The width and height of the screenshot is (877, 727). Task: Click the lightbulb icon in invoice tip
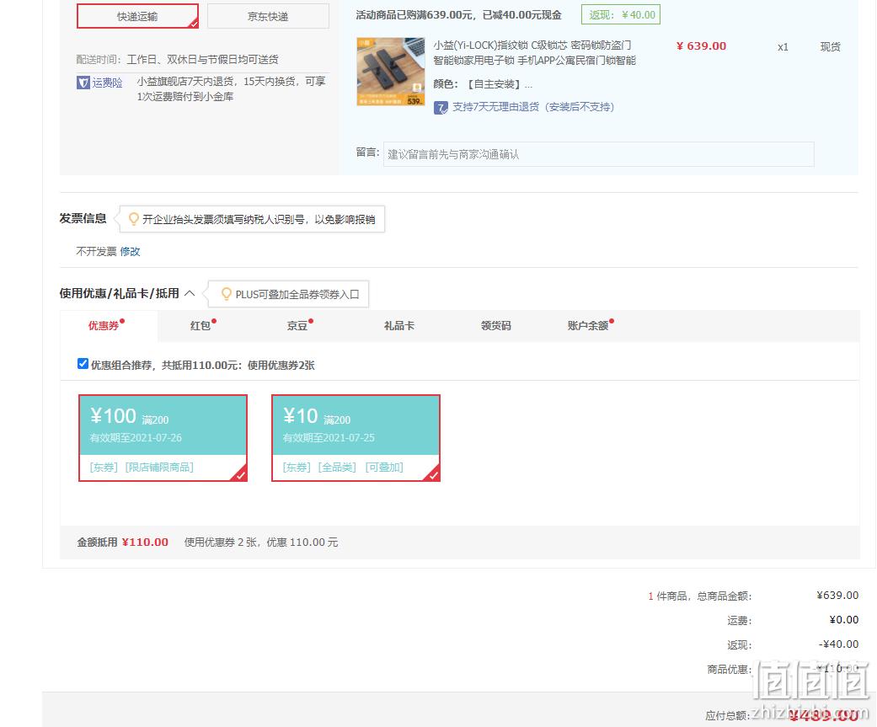pyautogui.click(x=134, y=219)
